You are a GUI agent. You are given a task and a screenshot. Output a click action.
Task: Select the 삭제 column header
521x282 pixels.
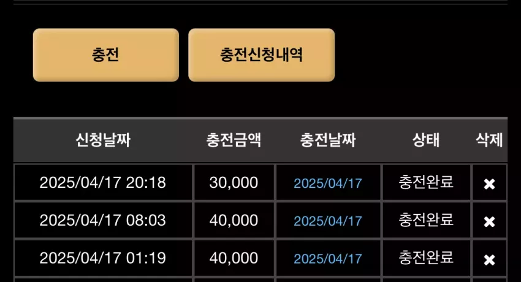[489, 139]
